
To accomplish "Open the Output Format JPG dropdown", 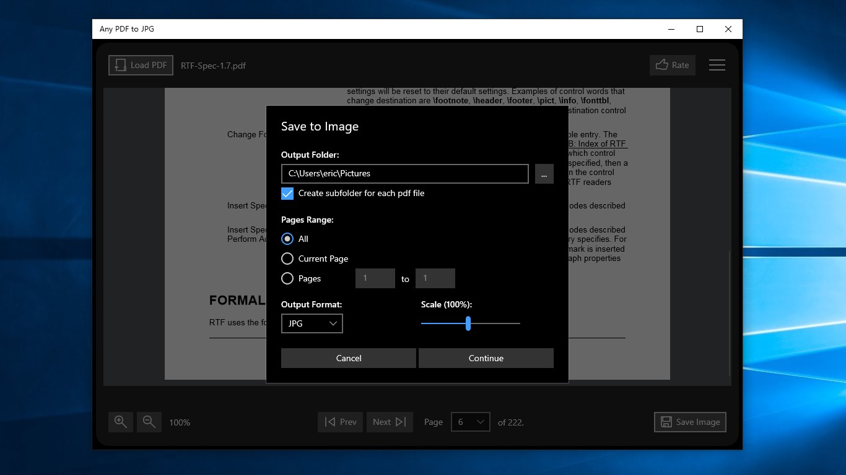I will [312, 323].
